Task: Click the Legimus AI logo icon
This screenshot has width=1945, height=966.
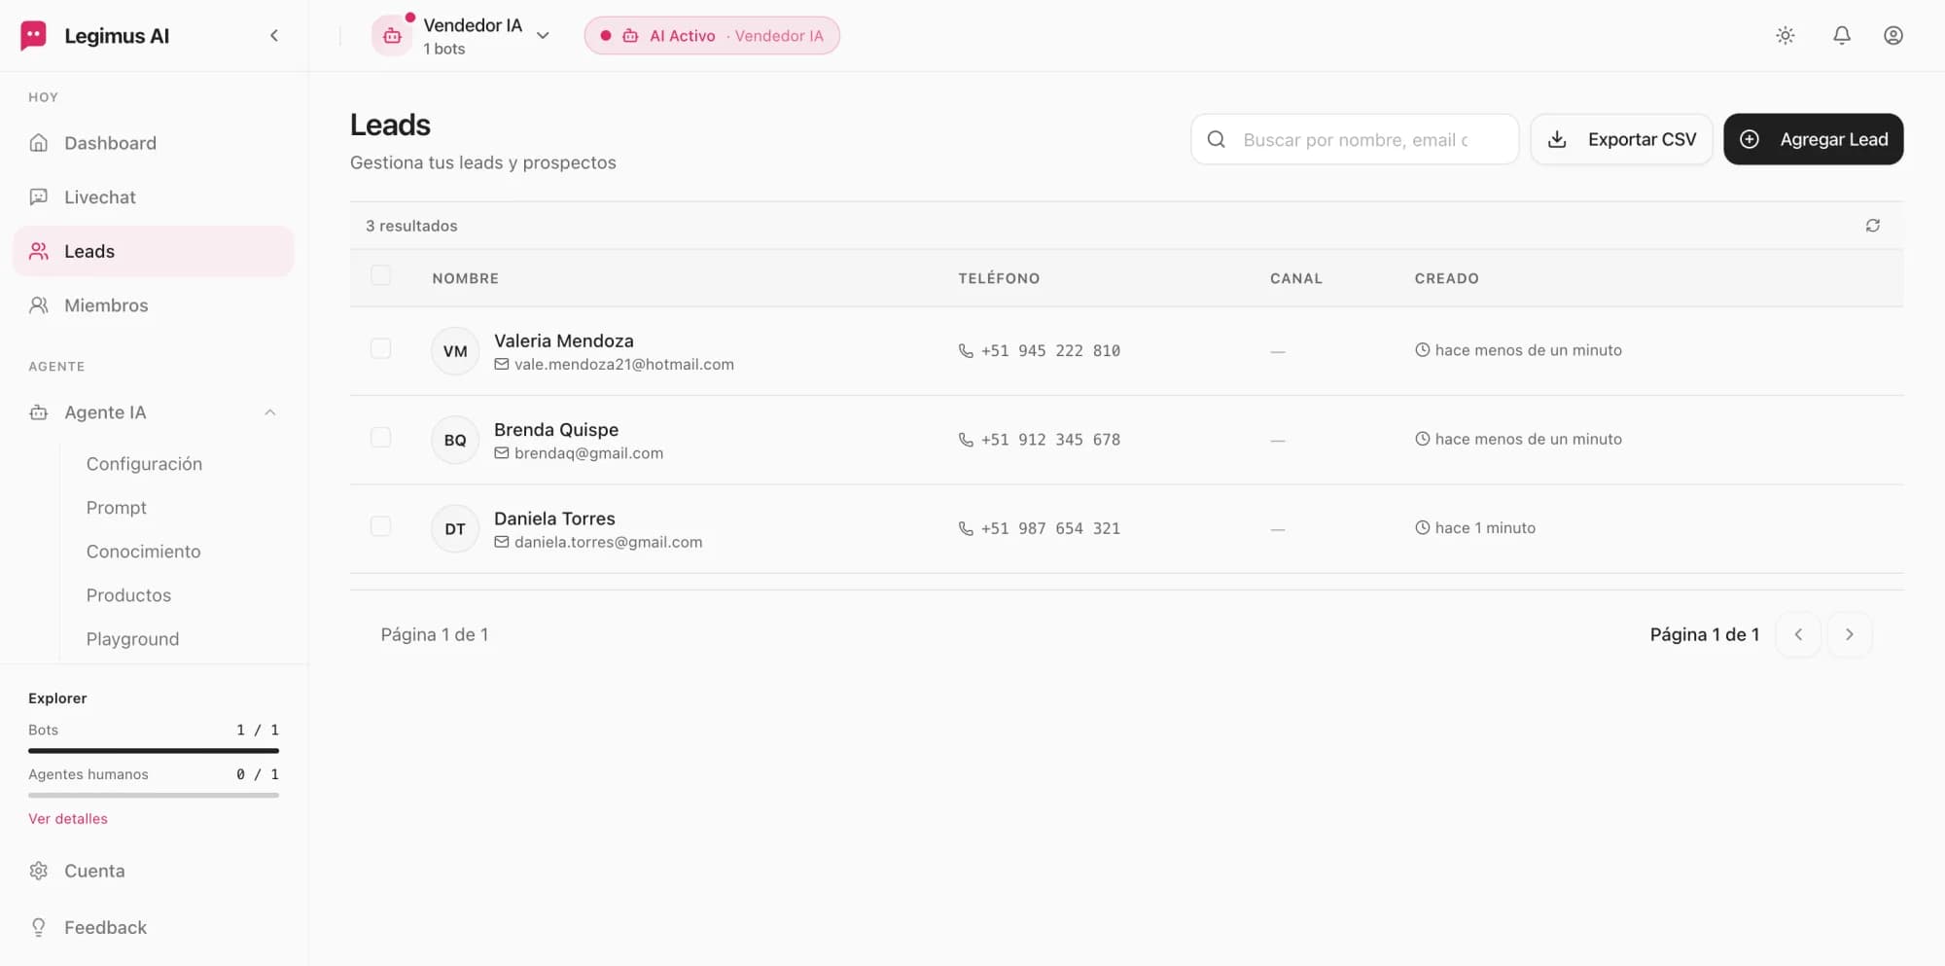Action: pos(34,36)
